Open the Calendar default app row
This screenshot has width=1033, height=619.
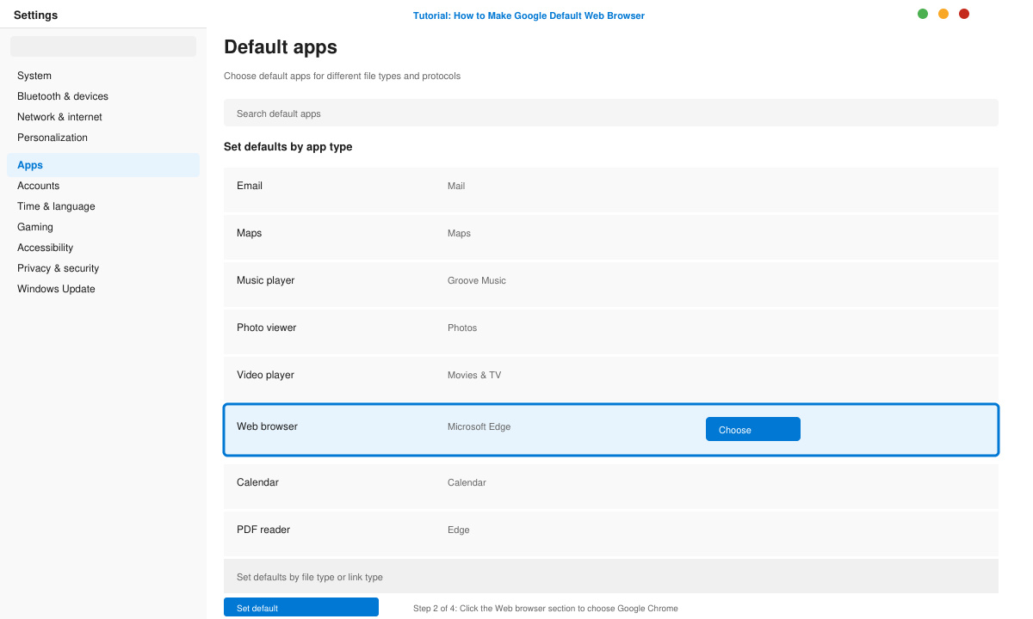(x=611, y=486)
